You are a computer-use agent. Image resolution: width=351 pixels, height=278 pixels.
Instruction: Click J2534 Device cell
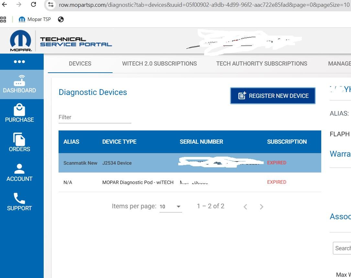[117, 163]
